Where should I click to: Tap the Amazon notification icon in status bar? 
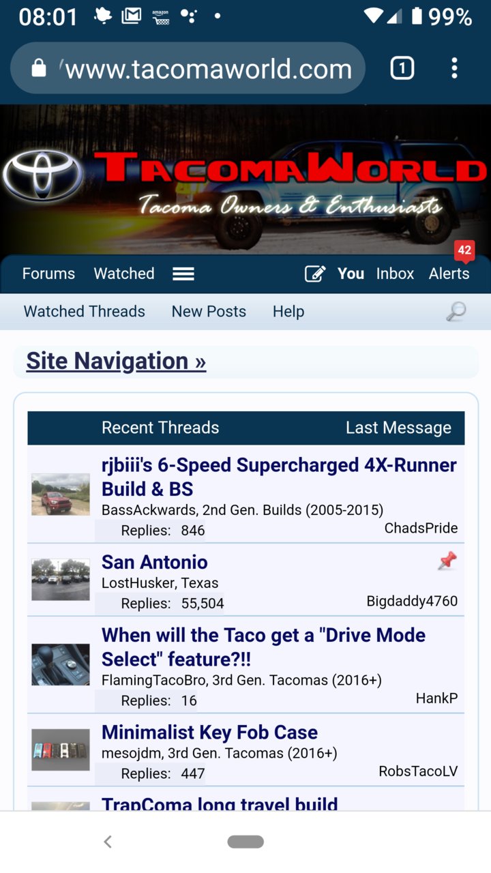tap(160, 16)
